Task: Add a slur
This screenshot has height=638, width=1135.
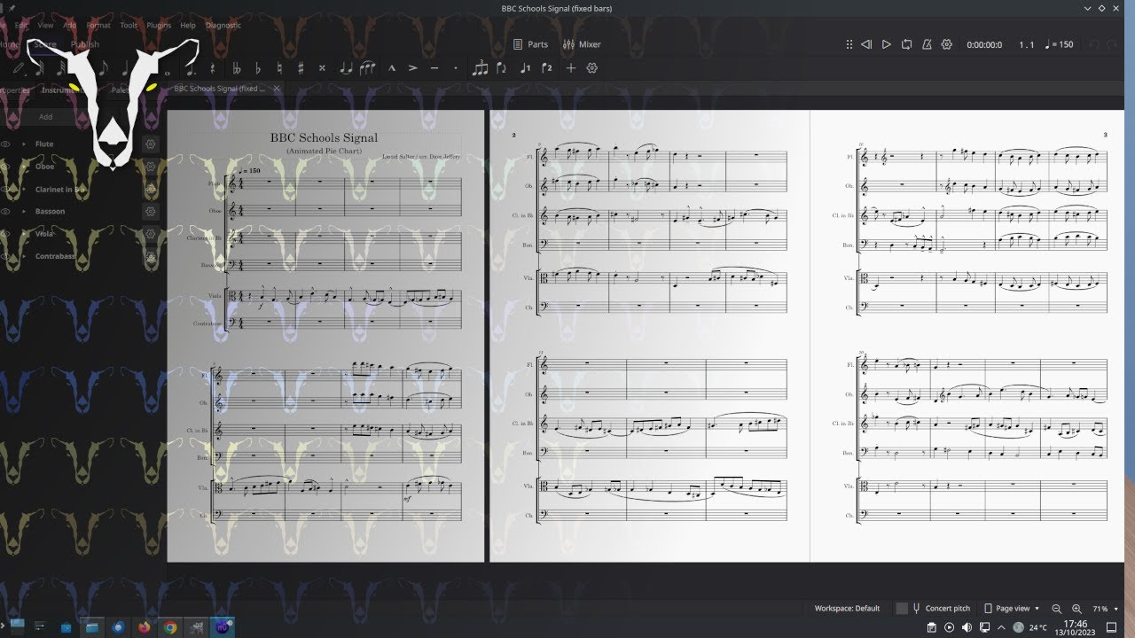Action: pos(367,68)
